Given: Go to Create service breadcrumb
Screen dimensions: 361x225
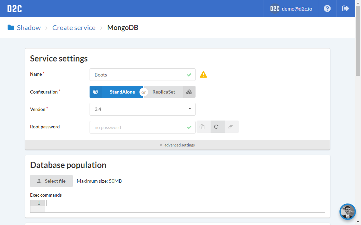Looking at the screenshot, I should click(x=74, y=28).
